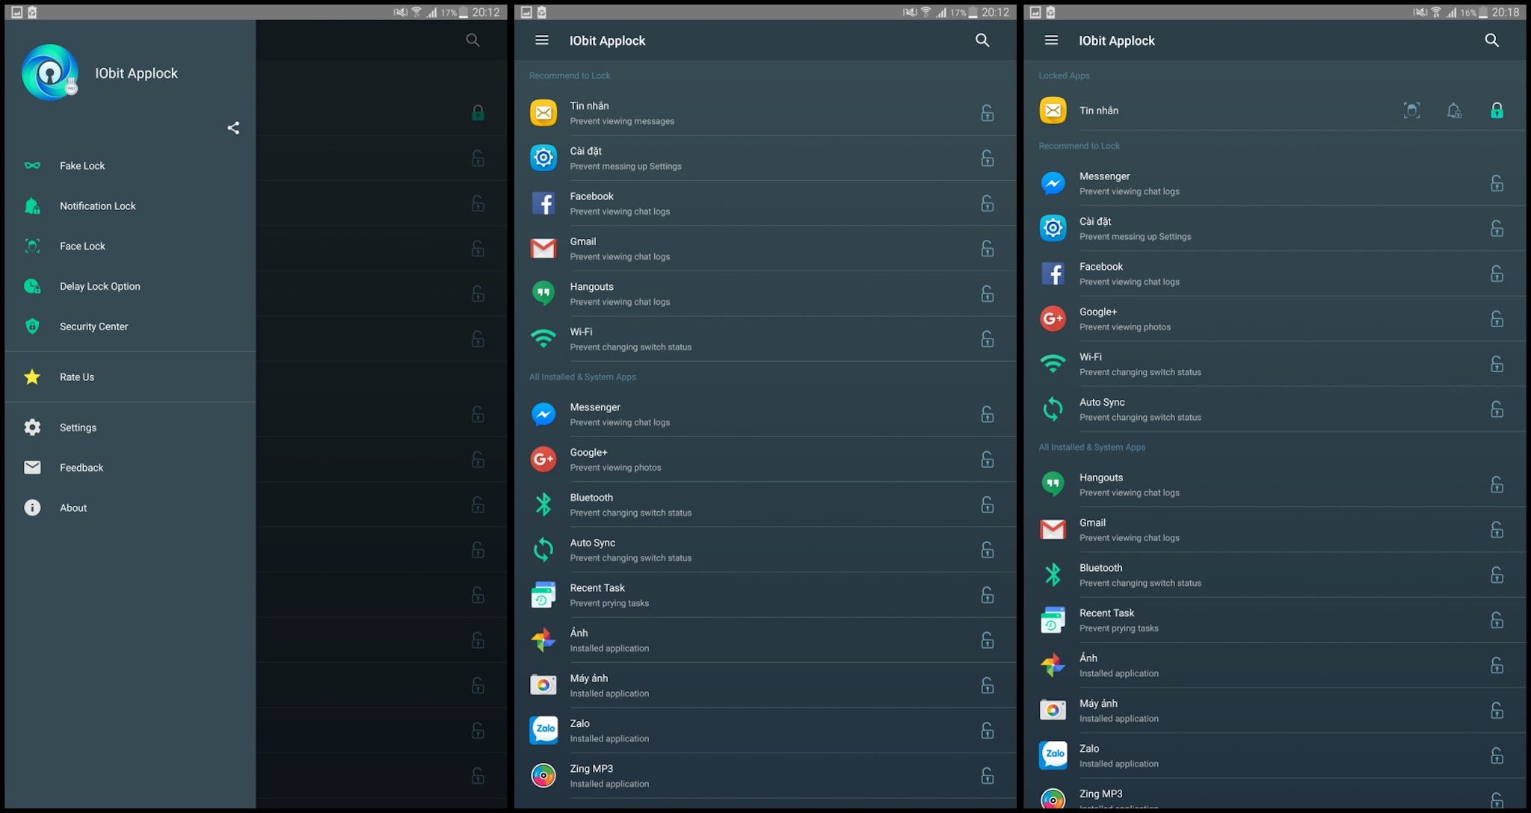The width and height of the screenshot is (1531, 813).
Task: Open the hamburger menu on the right screen
Action: (x=1051, y=40)
